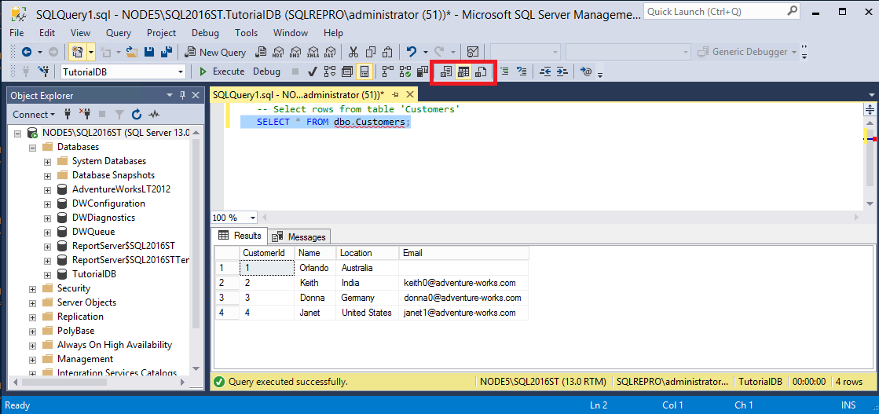Cut selection with the scissors icon
The width and height of the screenshot is (879, 414).
click(353, 52)
